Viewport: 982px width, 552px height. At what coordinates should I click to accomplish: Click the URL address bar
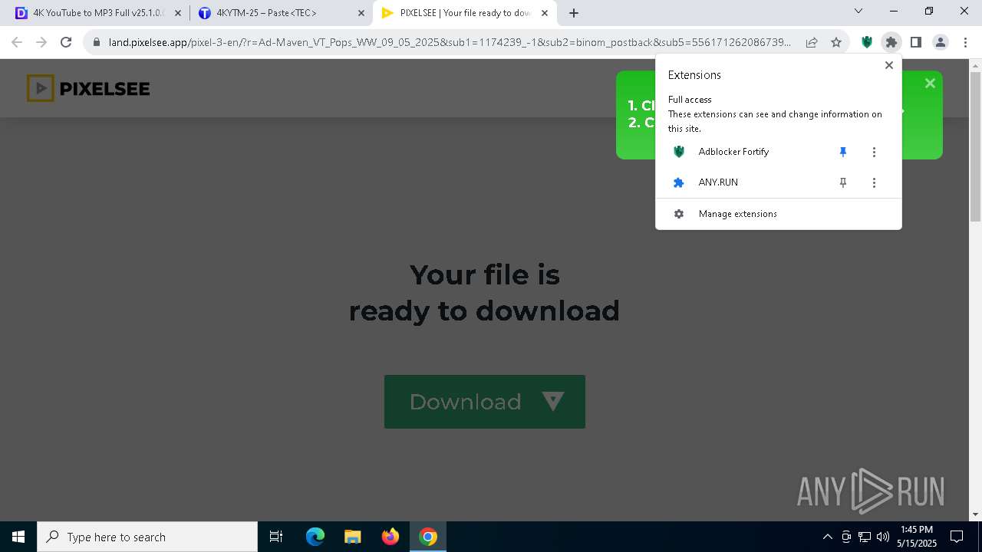click(449, 42)
